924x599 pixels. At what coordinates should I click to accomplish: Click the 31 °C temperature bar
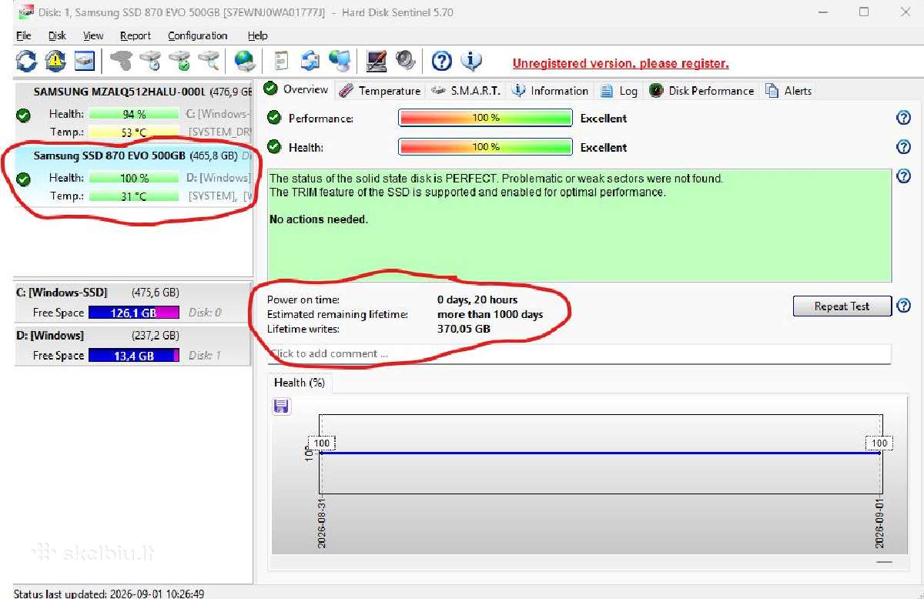[134, 196]
